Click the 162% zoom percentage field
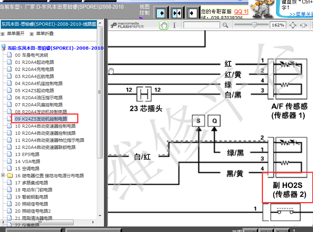The height and width of the screenshot is (232, 313). pos(278,25)
